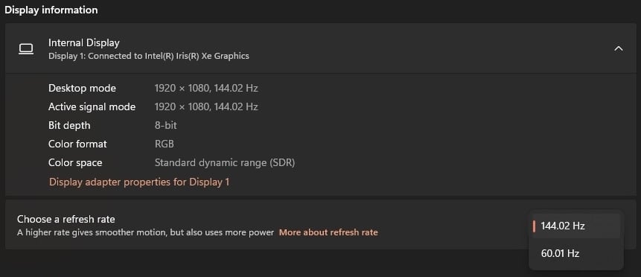
Task: Click the Desktop mode 1920 × 1080 value
Action: 181,88
